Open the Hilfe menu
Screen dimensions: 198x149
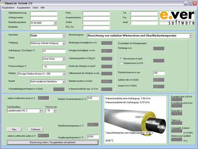click(x=42, y=8)
